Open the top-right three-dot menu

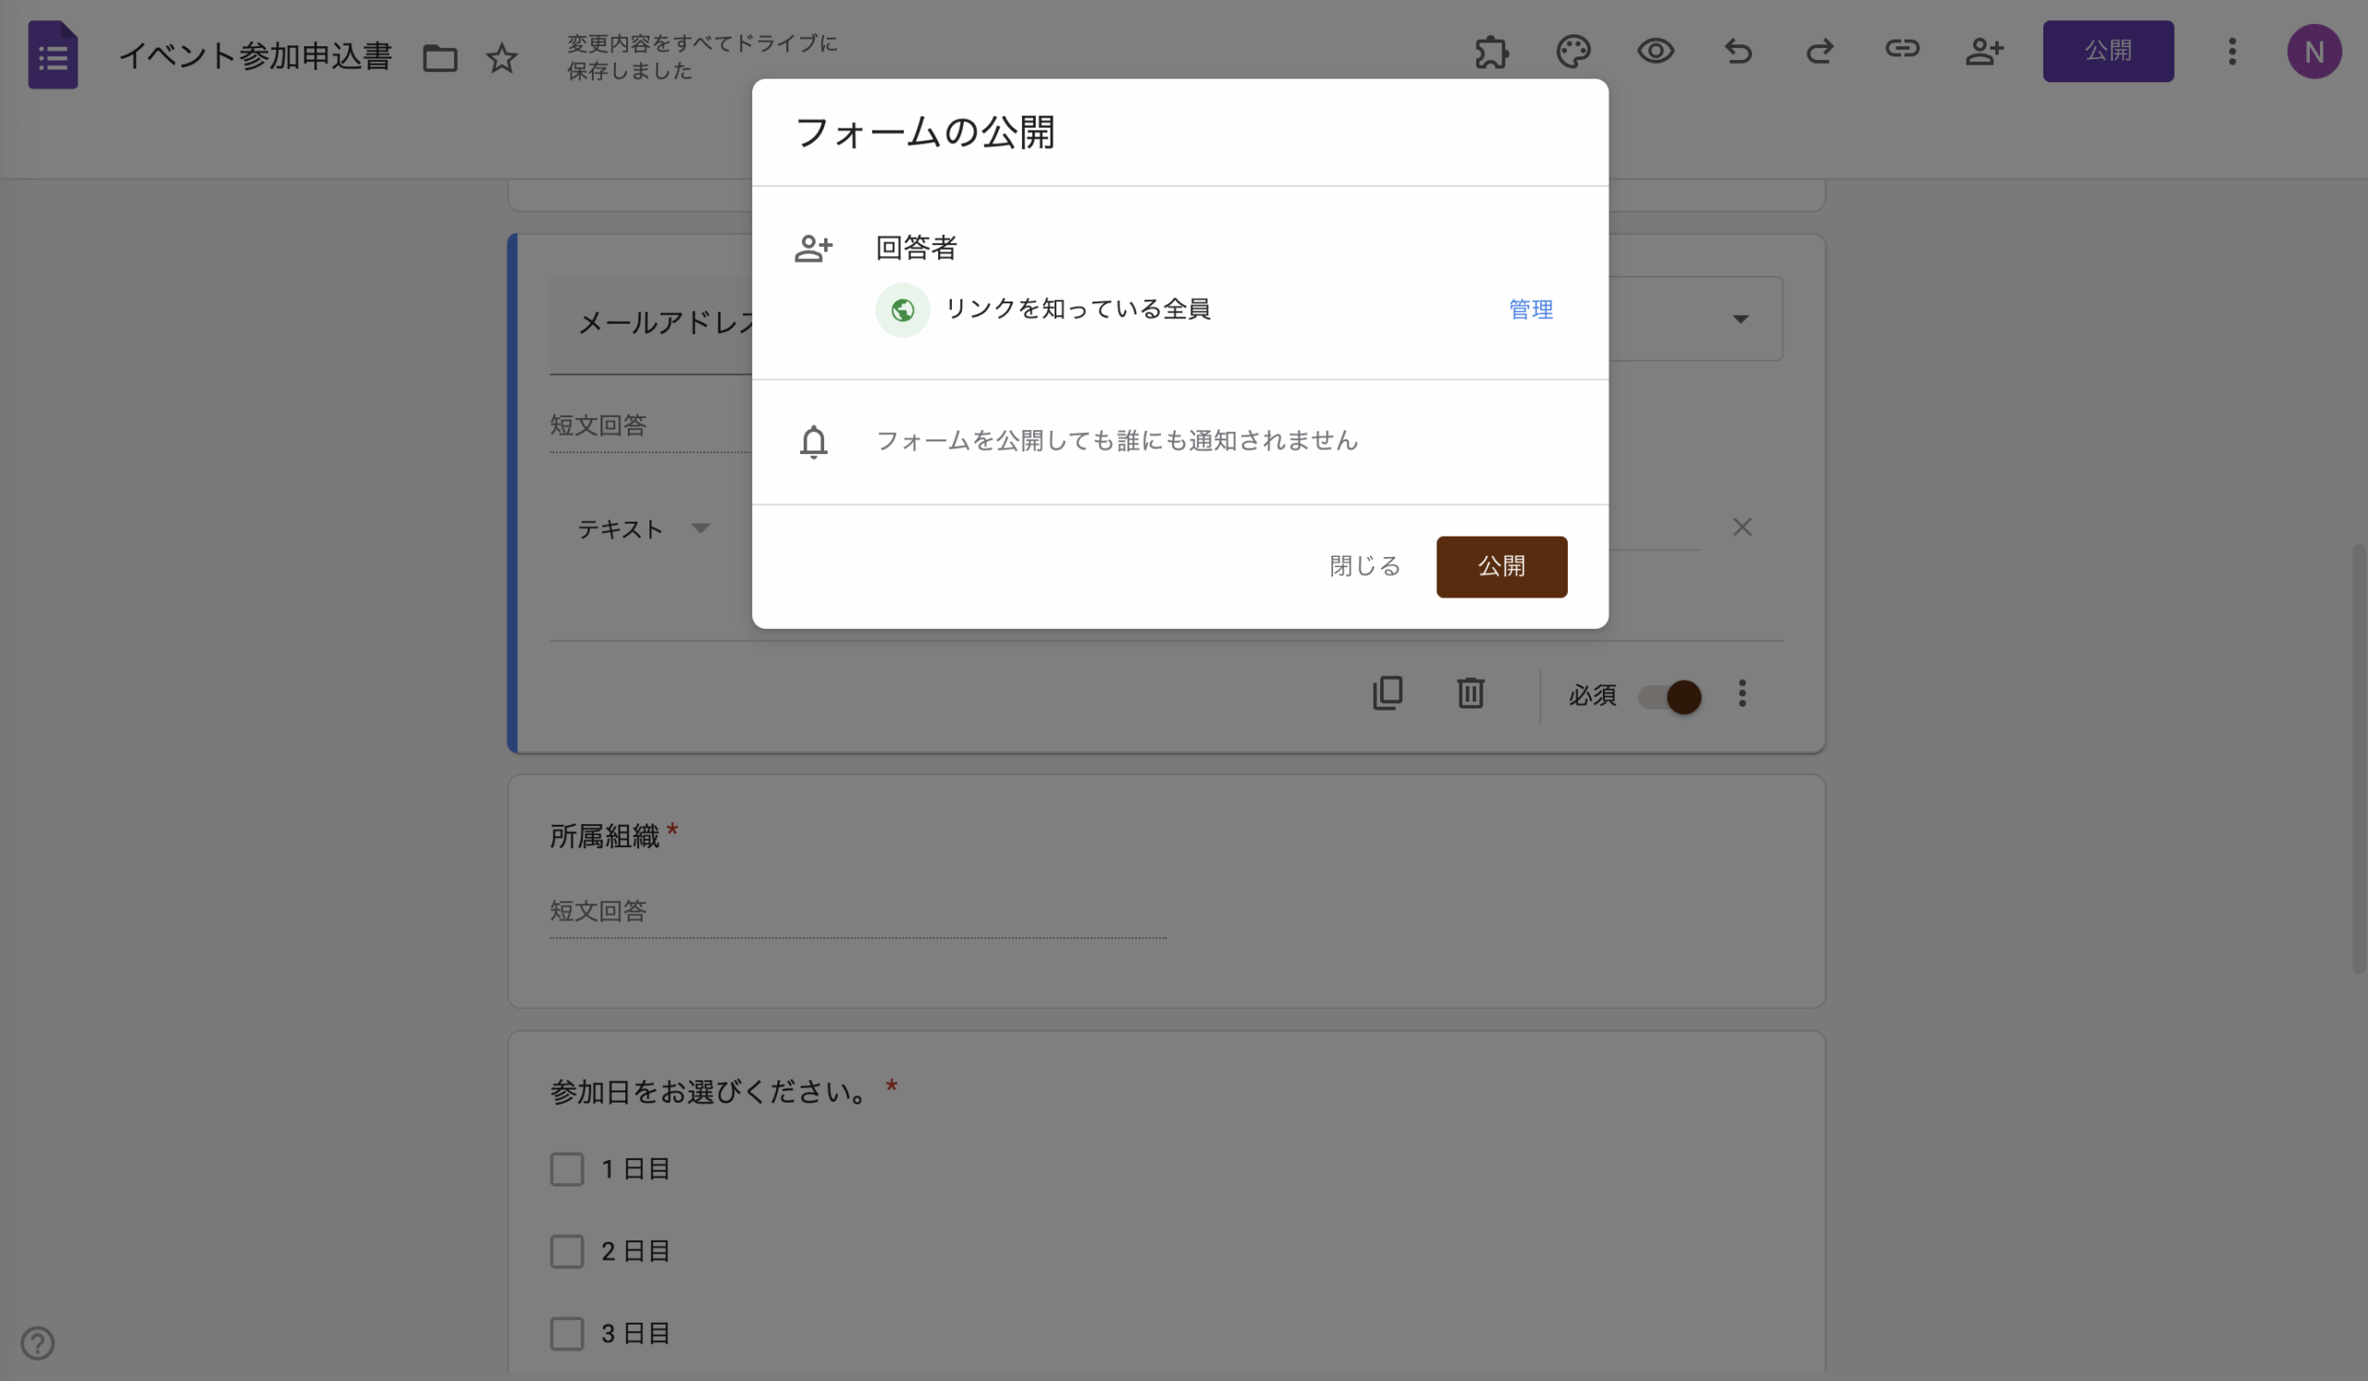[x=2232, y=52]
